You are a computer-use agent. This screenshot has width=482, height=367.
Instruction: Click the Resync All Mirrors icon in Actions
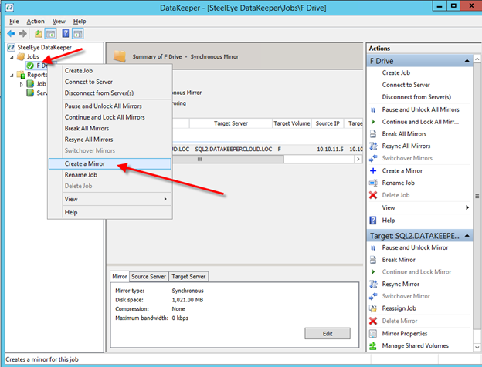coord(373,146)
